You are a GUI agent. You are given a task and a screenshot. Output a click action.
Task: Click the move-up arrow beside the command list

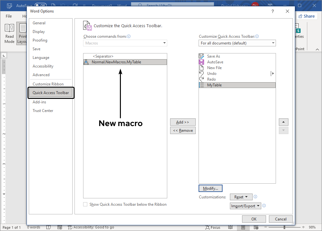click(284, 122)
